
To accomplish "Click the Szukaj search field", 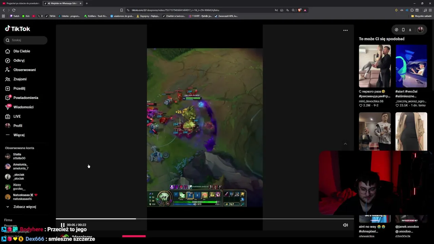I will 26,40.
